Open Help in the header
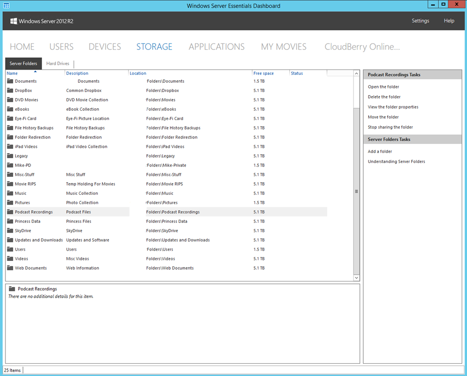 pos(449,21)
